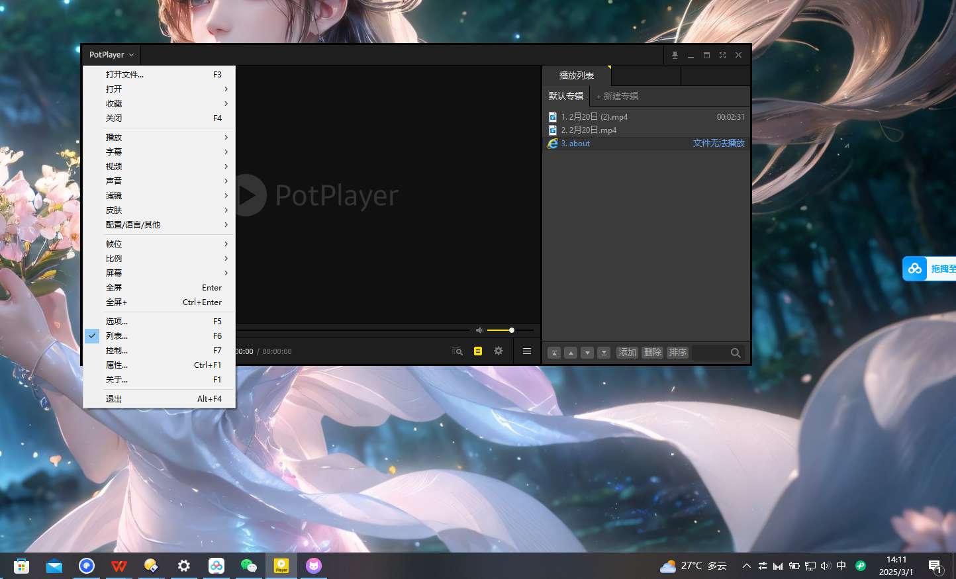This screenshot has width=956, height=579.
Task: Click the playlist search magnifier icon
Action: (x=736, y=353)
